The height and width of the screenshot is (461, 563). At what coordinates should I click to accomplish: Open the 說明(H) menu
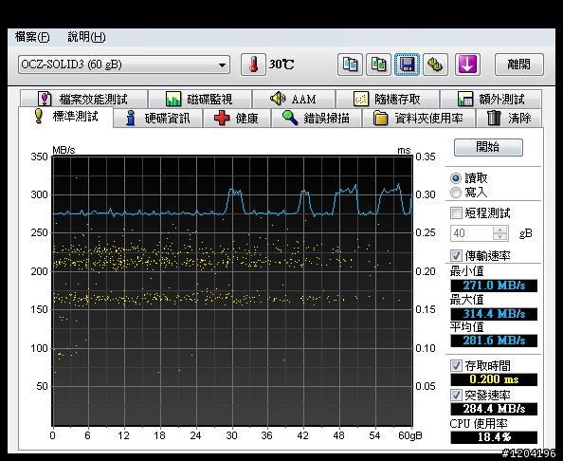pyautogui.click(x=86, y=37)
